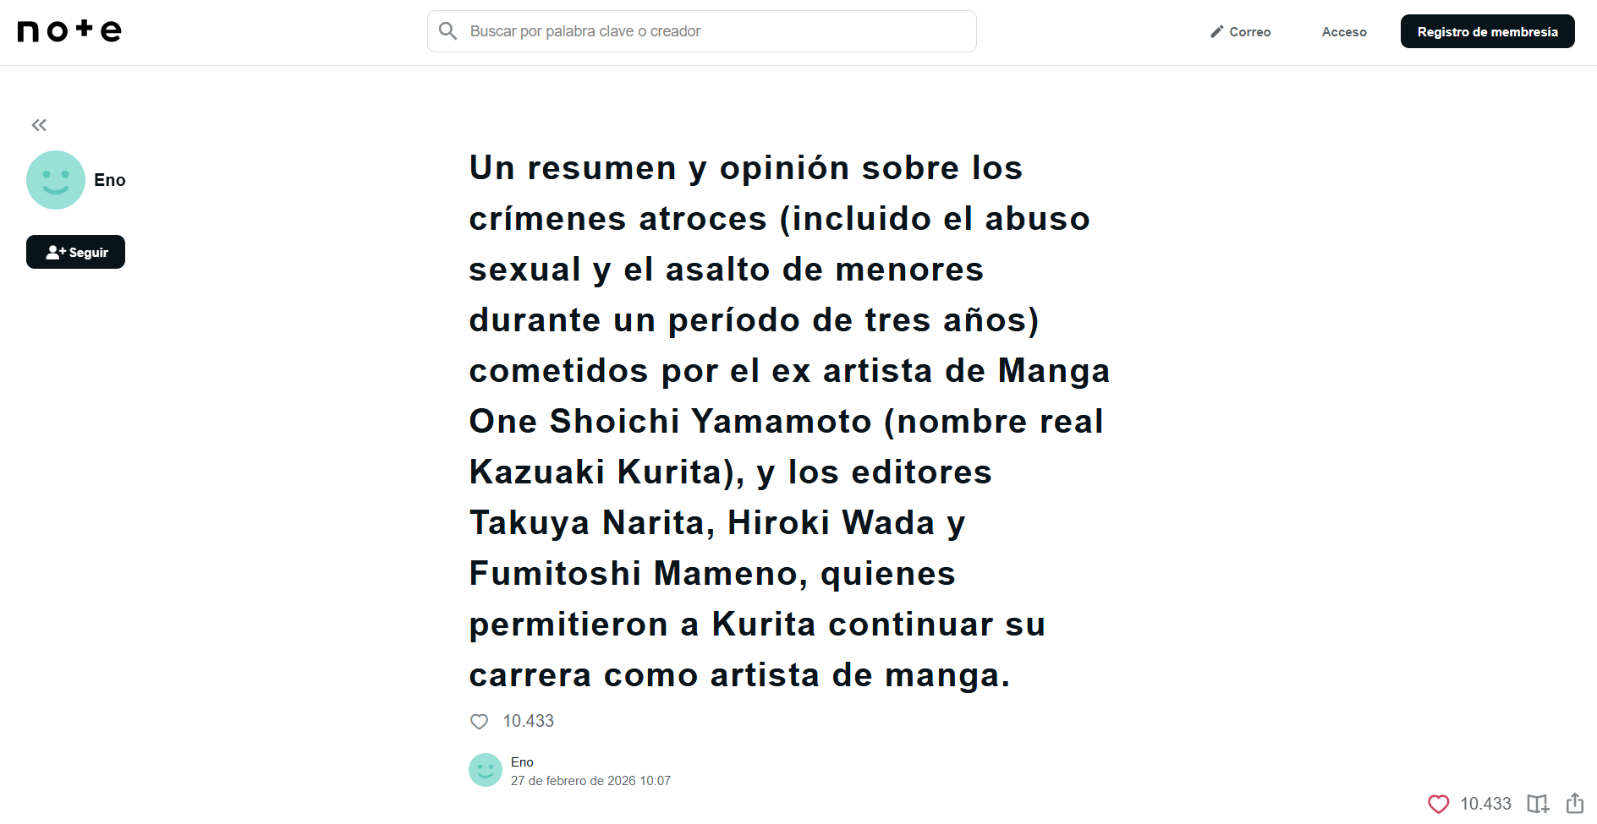Like the article using heart below title
This screenshot has width=1597, height=824.
tap(480, 722)
